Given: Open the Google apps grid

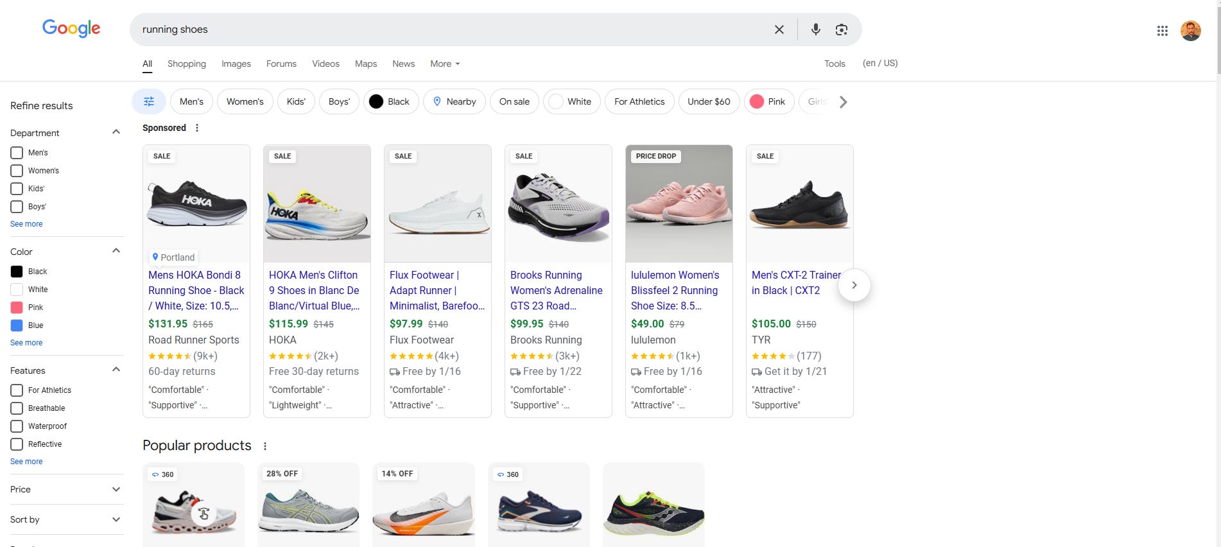Looking at the screenshot, I should 1162,31.
